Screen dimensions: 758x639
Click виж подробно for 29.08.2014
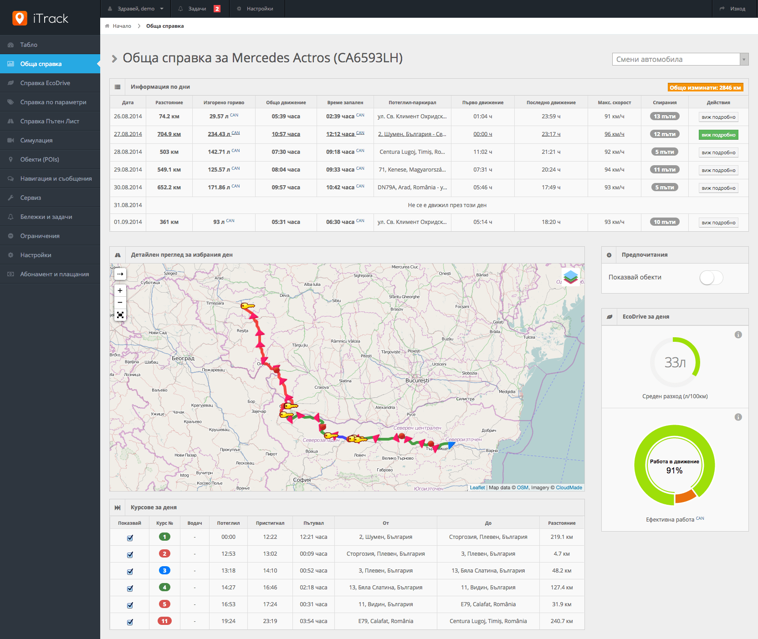718,170
